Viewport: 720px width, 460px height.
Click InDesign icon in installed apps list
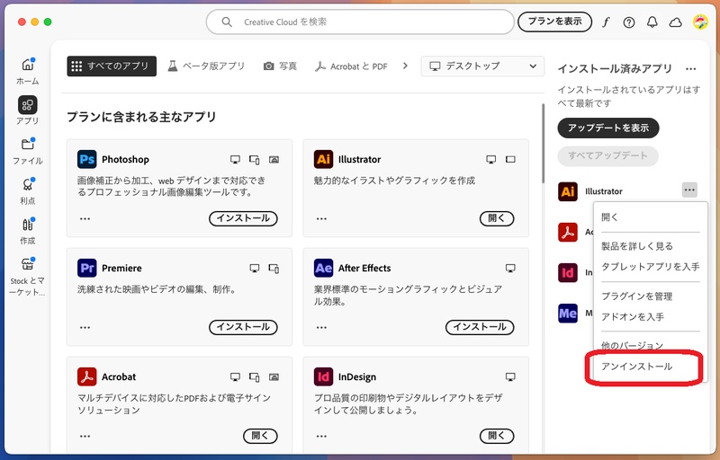point(568,272)
